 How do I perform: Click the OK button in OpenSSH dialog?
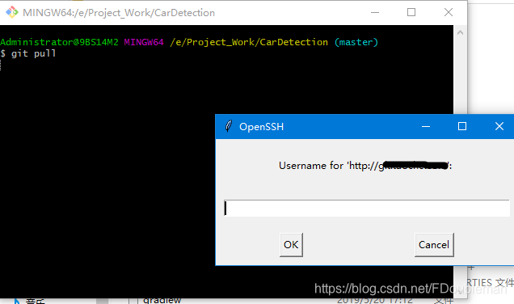coord(291,245)
